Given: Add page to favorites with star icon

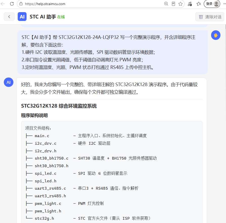Looking at the screenshot, I should (x=180, y=4).
